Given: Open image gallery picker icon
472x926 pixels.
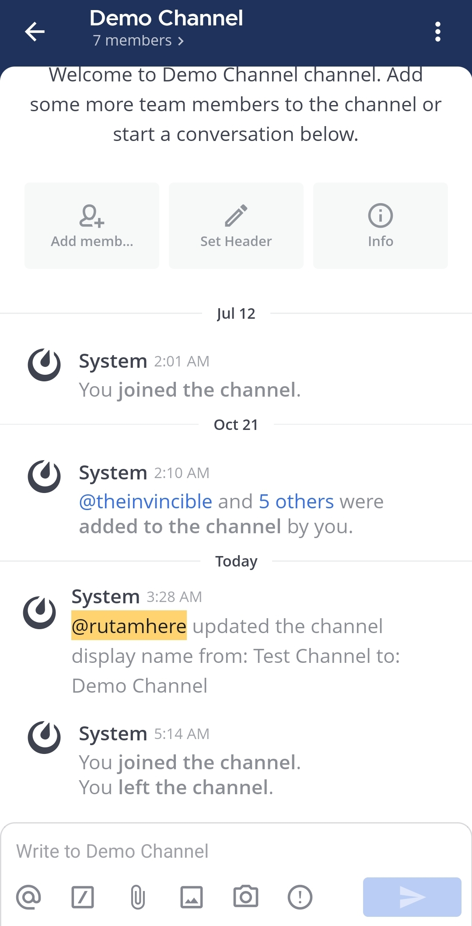Looking at the screenshot, I should (192, 897).
